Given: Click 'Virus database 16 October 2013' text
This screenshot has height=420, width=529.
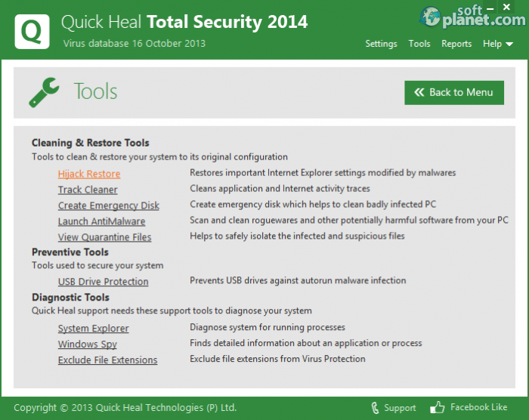Looking at the screenshot, I should point(135,44).
